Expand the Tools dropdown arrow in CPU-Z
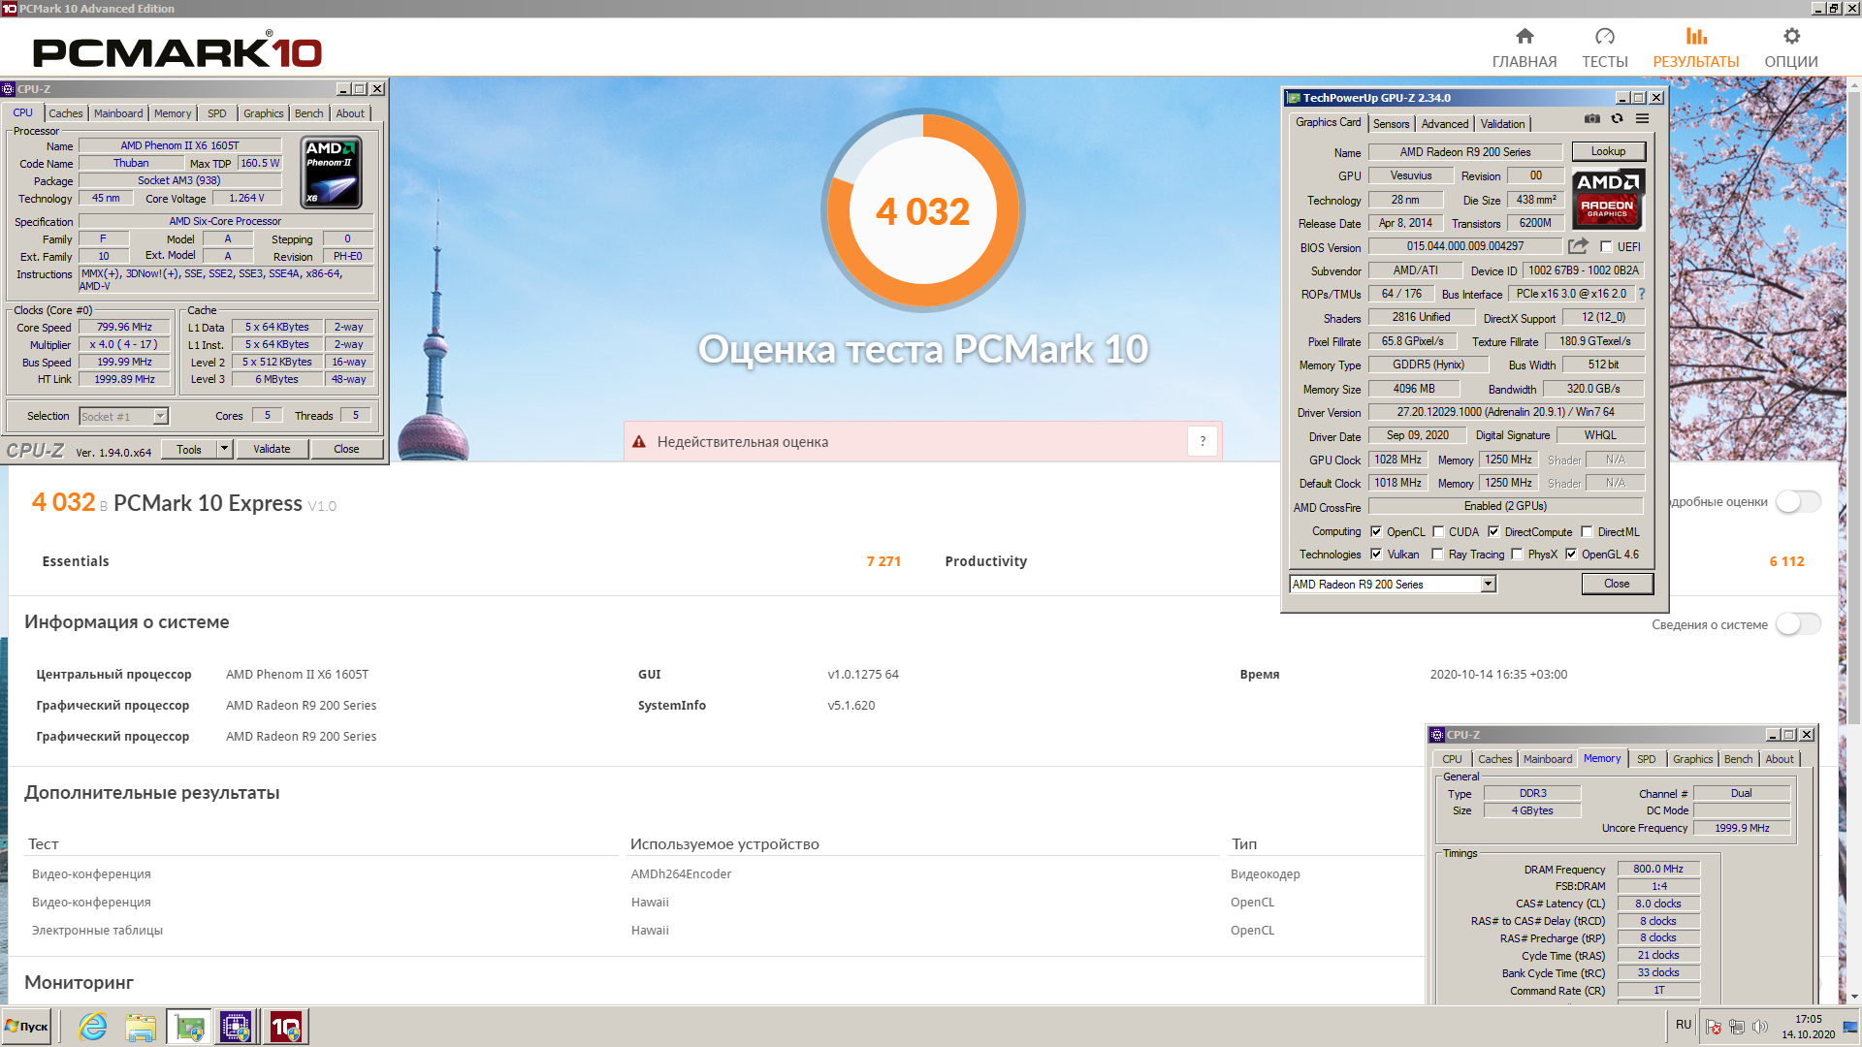The height and width of the screenshot is (1047, 1862). [x=224, y=449]
